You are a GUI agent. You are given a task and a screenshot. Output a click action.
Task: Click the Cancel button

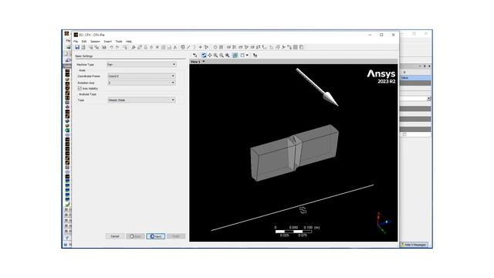[x=115, y=236]
